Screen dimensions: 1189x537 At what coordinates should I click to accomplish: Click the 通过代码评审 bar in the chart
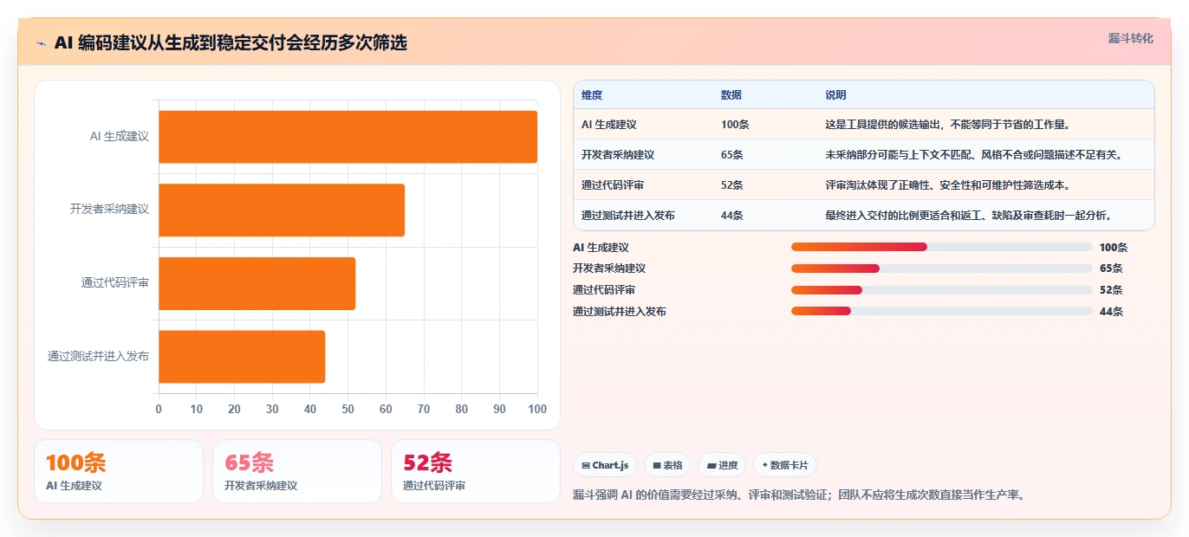click(257, 283)
